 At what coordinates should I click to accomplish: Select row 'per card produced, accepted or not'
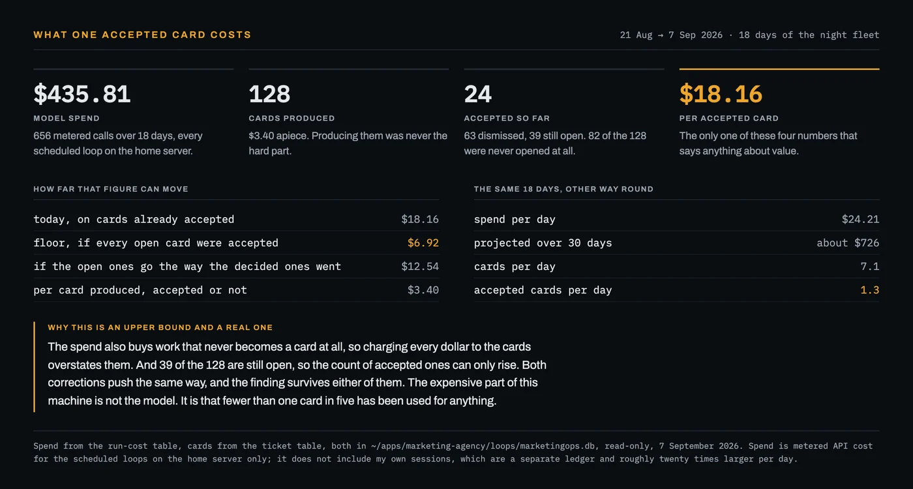pyautogui.click(x=236, y=290)
